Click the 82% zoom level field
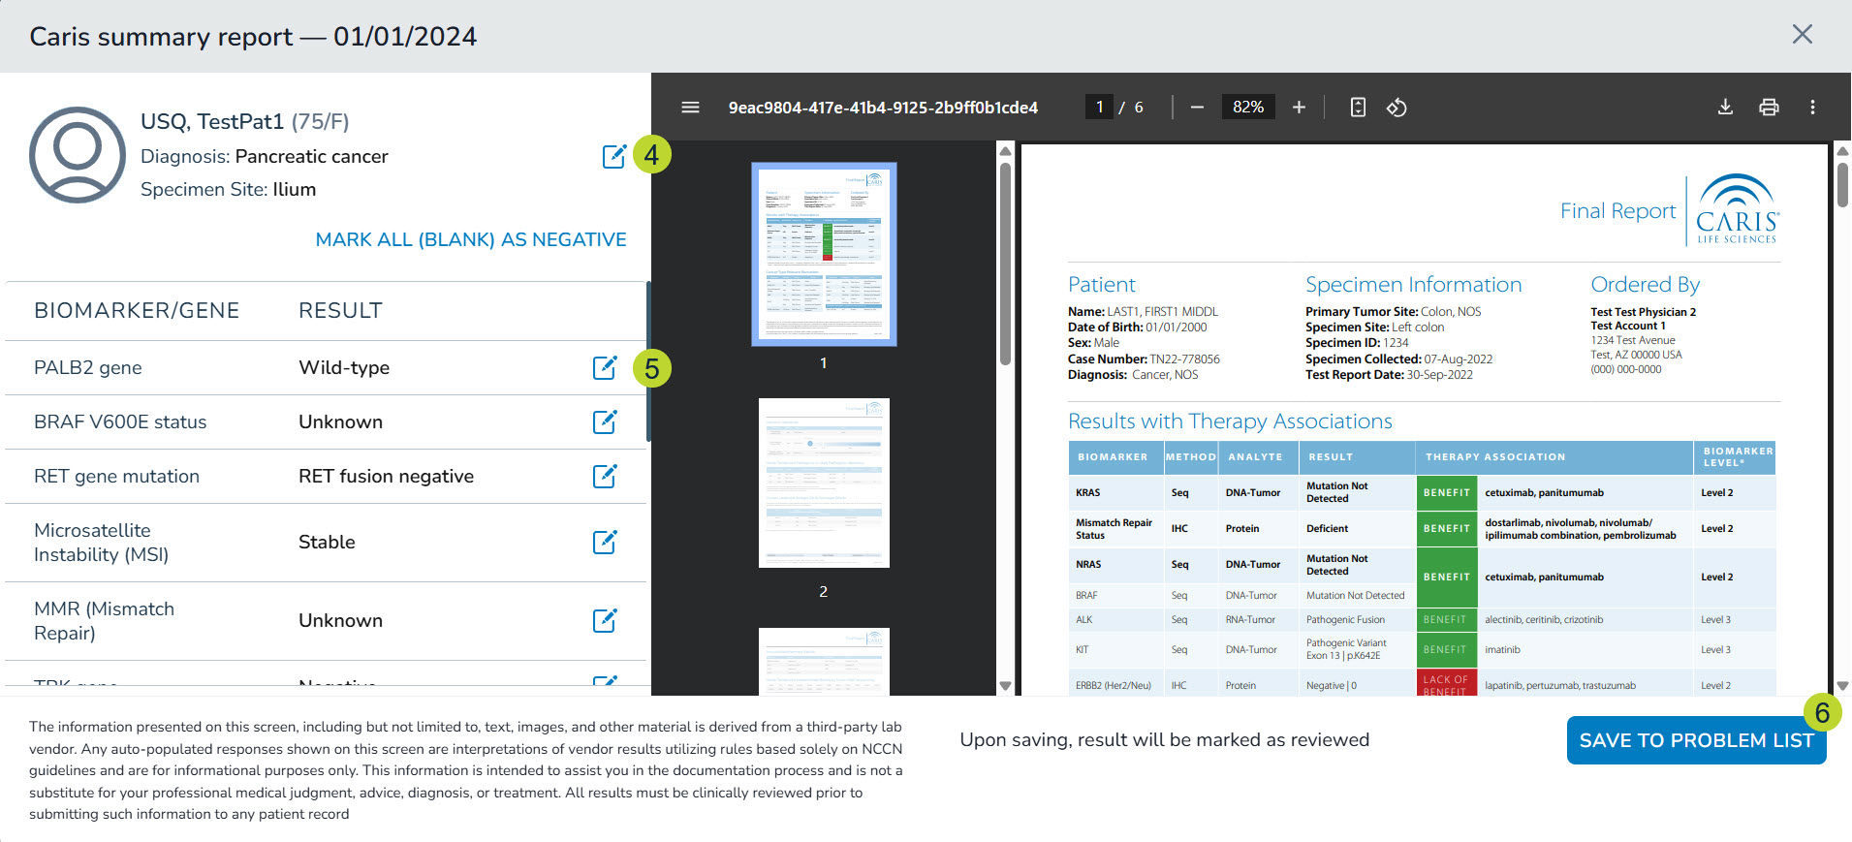 [x=1247, y=108]
